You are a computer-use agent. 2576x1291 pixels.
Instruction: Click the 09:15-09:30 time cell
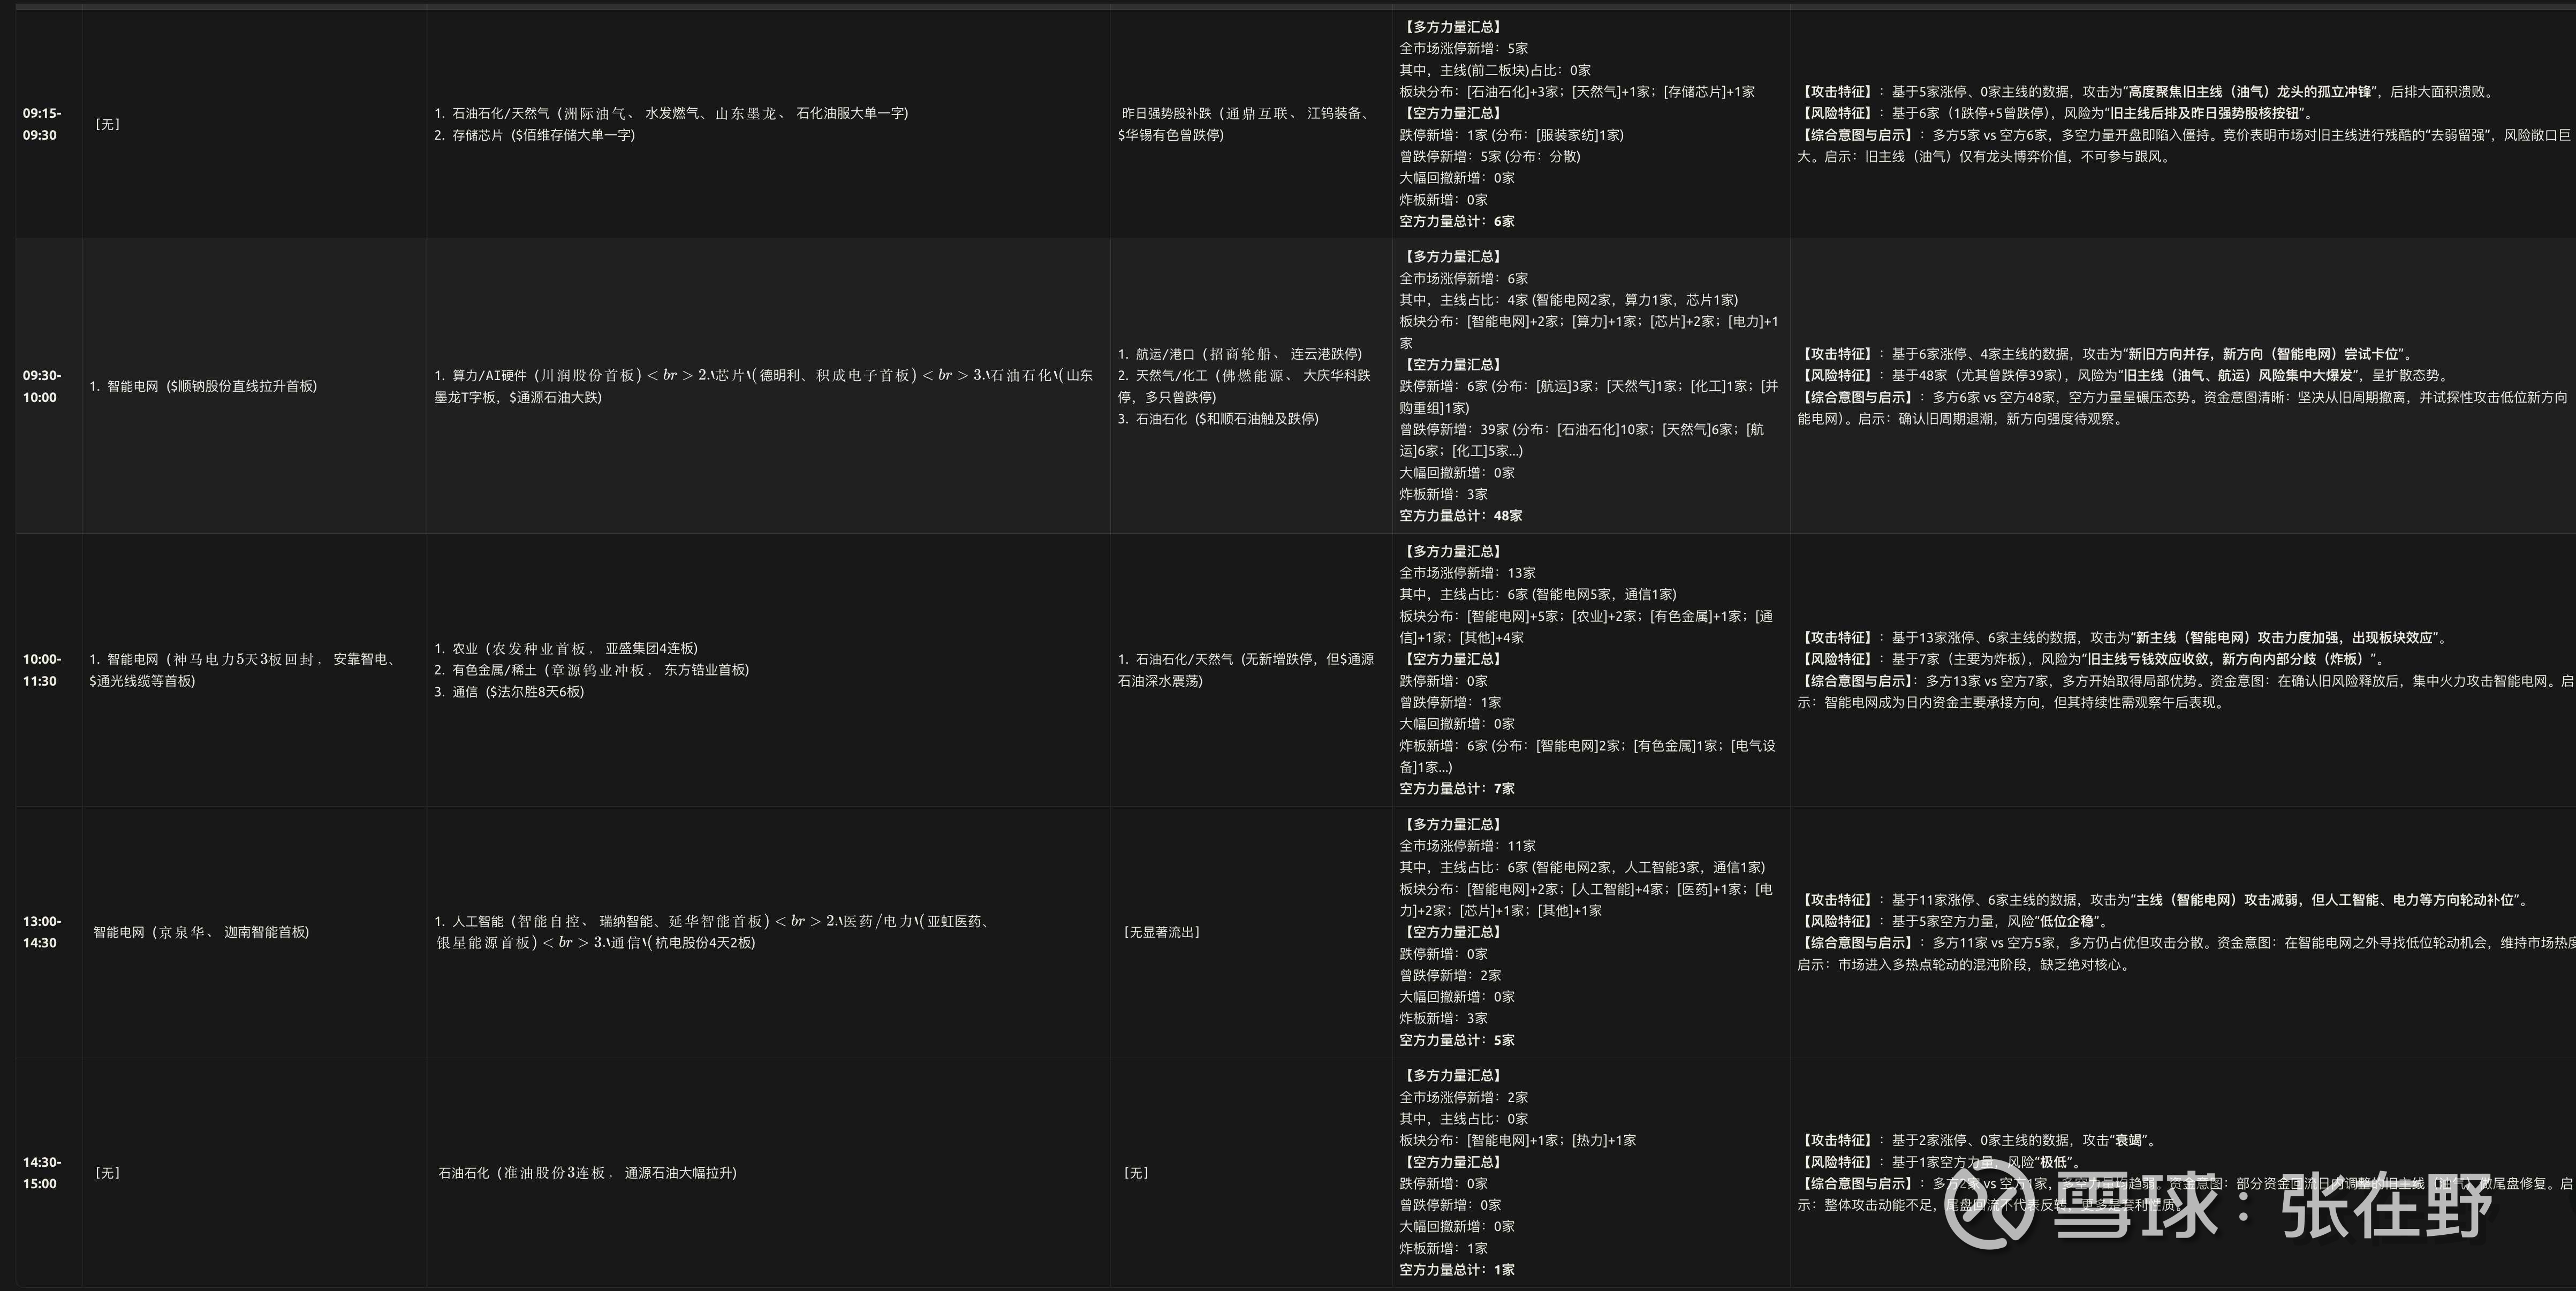(x=41, y=124)
